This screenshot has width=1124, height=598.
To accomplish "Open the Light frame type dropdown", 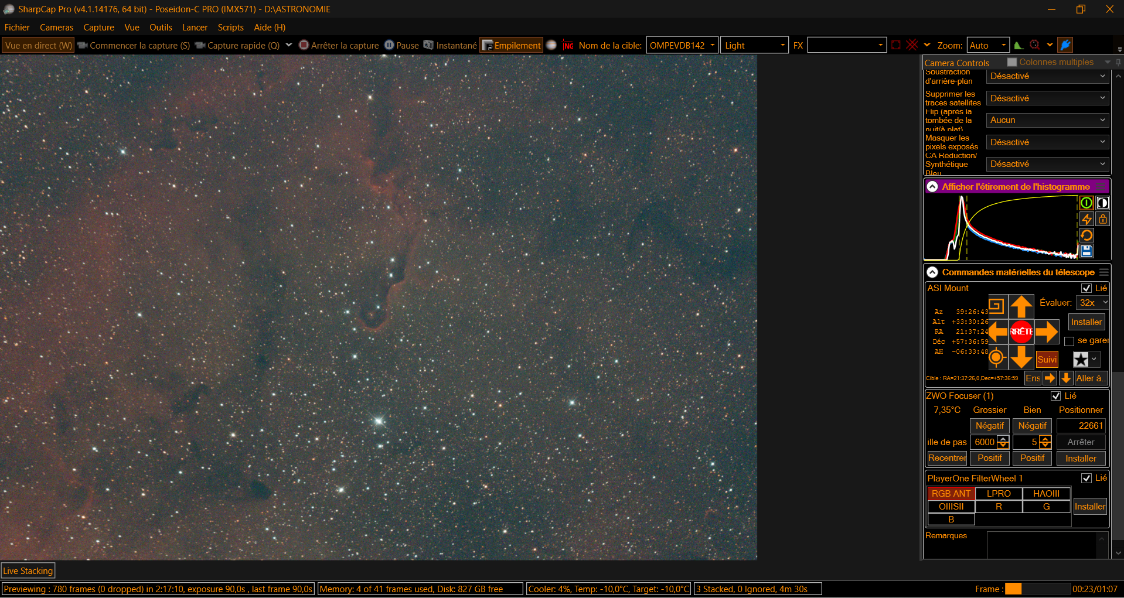I will coord(754,45).
